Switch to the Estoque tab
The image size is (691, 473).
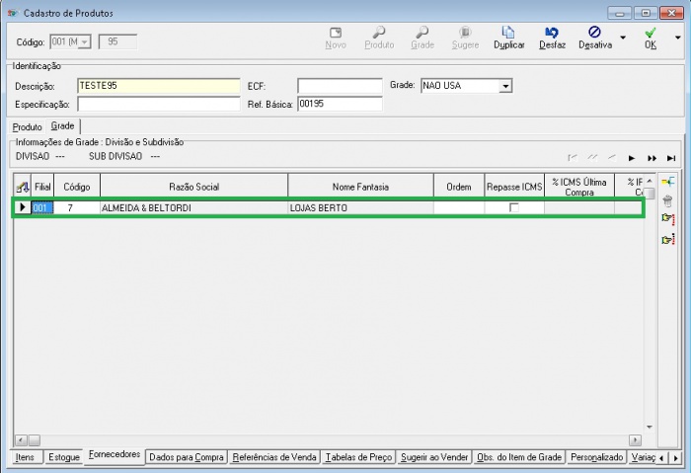click(x=63, y=457)
